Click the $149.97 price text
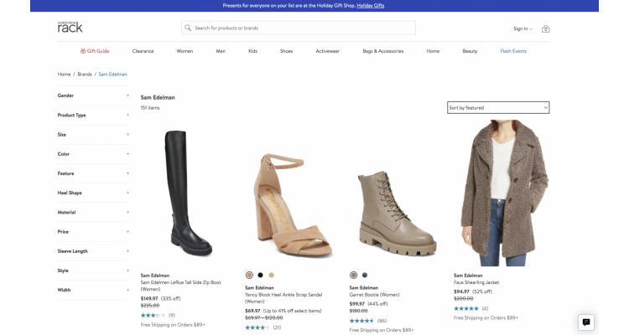The image size is (629, 335). click(149, 298)
